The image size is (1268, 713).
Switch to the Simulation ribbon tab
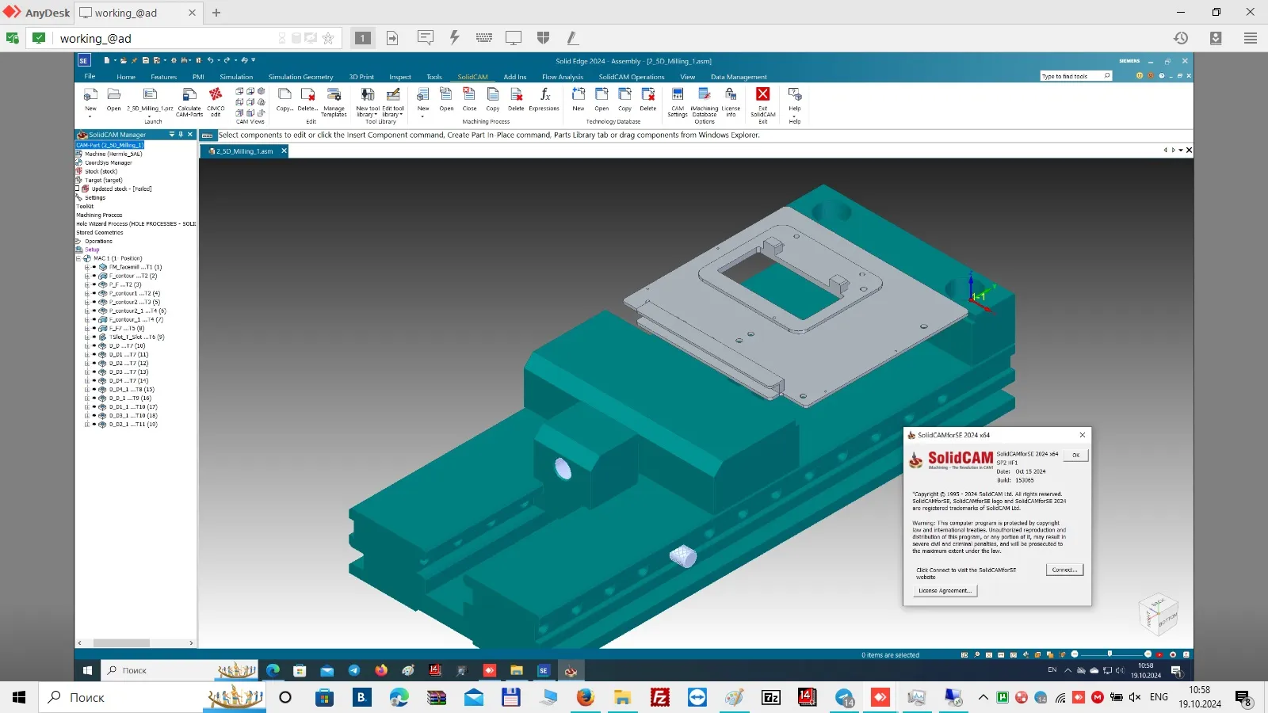(x=236, y=77)
